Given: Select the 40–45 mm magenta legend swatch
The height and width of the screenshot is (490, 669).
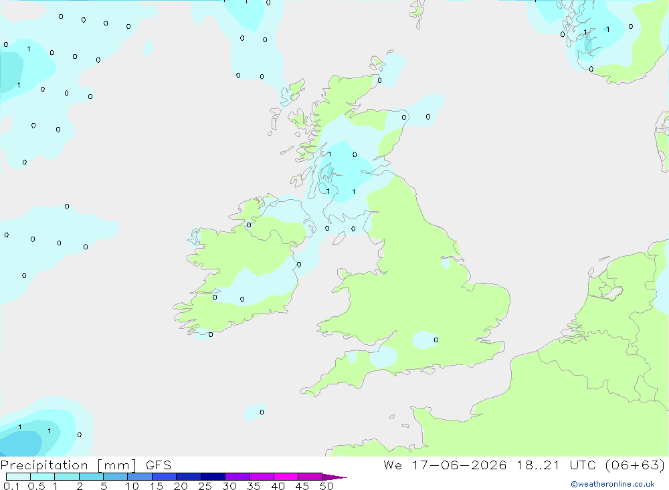Looking at the screenshot, I should 286,477.
